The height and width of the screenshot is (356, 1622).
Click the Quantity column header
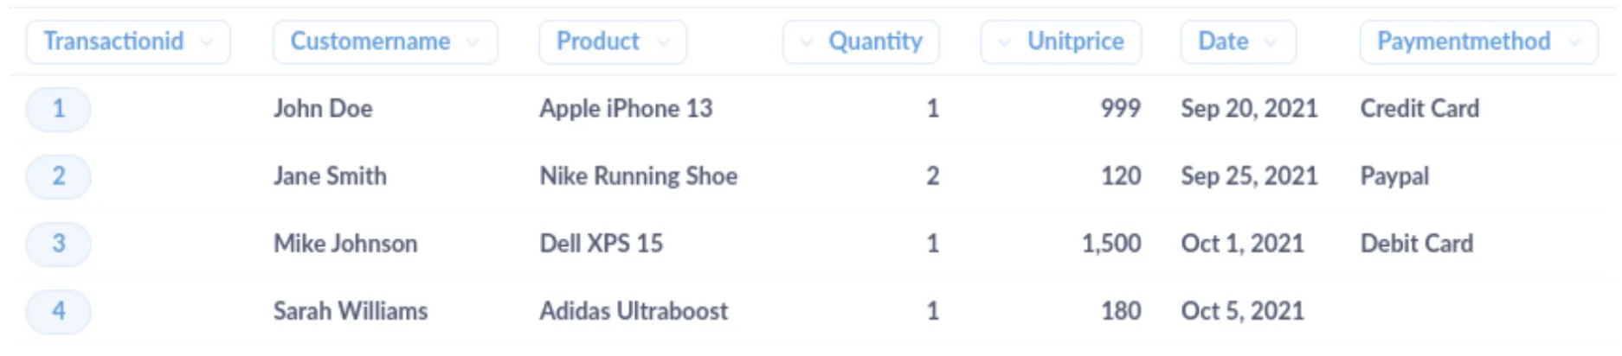click(861, 41)
